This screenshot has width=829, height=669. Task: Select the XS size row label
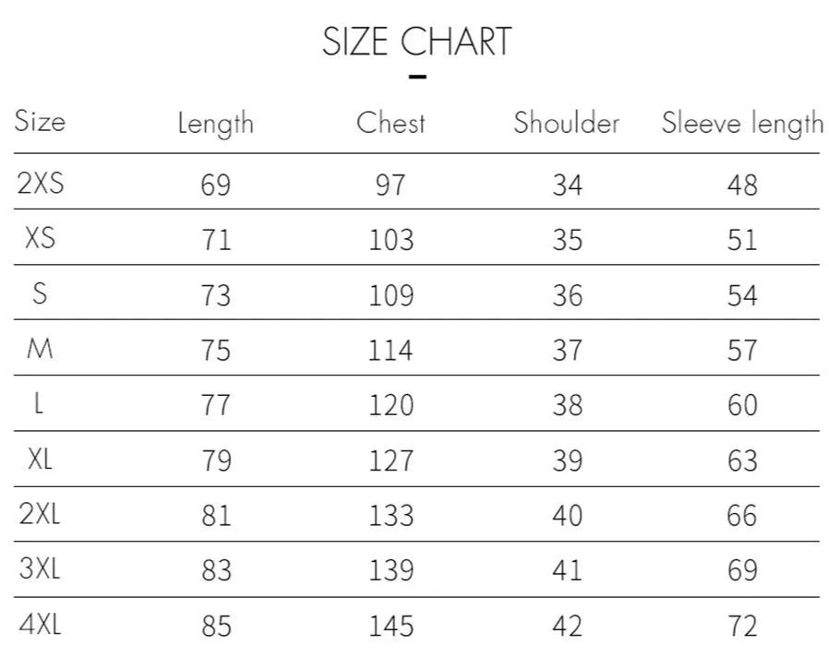pos(41,238)
